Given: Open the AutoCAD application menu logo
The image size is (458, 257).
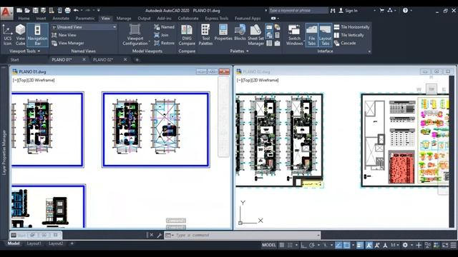Looking at the screenshot, I should pos(6,13).
